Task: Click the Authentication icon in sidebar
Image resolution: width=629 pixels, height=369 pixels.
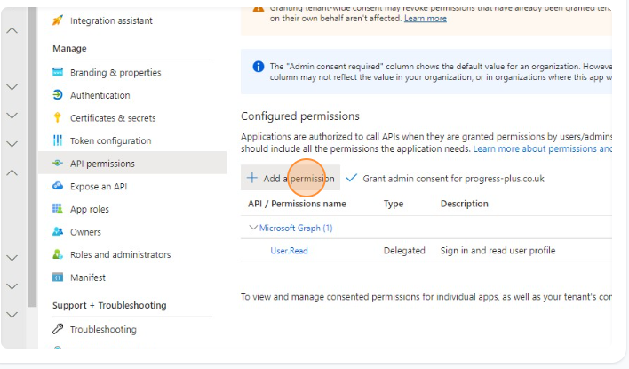Action: pos(58,95)
